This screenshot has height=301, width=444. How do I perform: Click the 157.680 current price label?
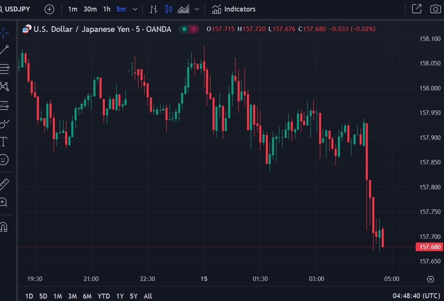tap(429, 247)
